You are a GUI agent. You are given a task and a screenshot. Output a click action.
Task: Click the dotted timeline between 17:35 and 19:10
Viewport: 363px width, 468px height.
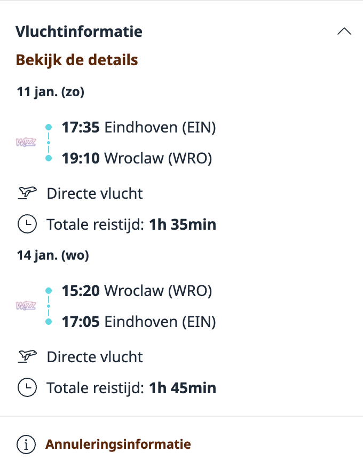(49, 142)
